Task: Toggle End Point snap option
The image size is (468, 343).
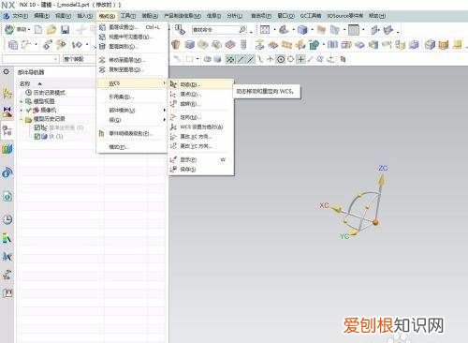Action: 241,59
